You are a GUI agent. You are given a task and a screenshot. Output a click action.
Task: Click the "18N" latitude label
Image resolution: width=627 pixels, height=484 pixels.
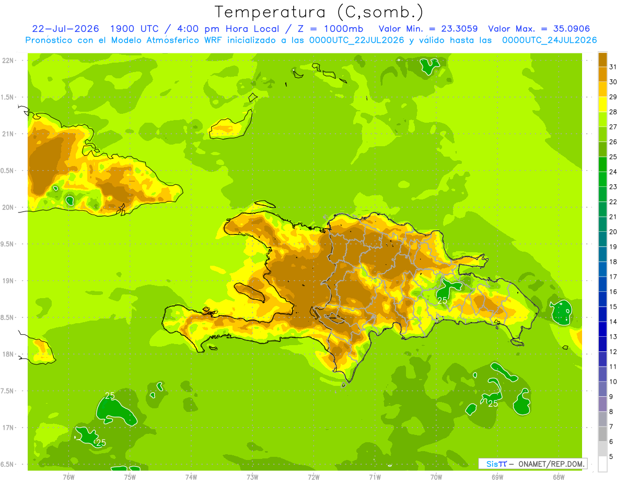click(8, 355)
